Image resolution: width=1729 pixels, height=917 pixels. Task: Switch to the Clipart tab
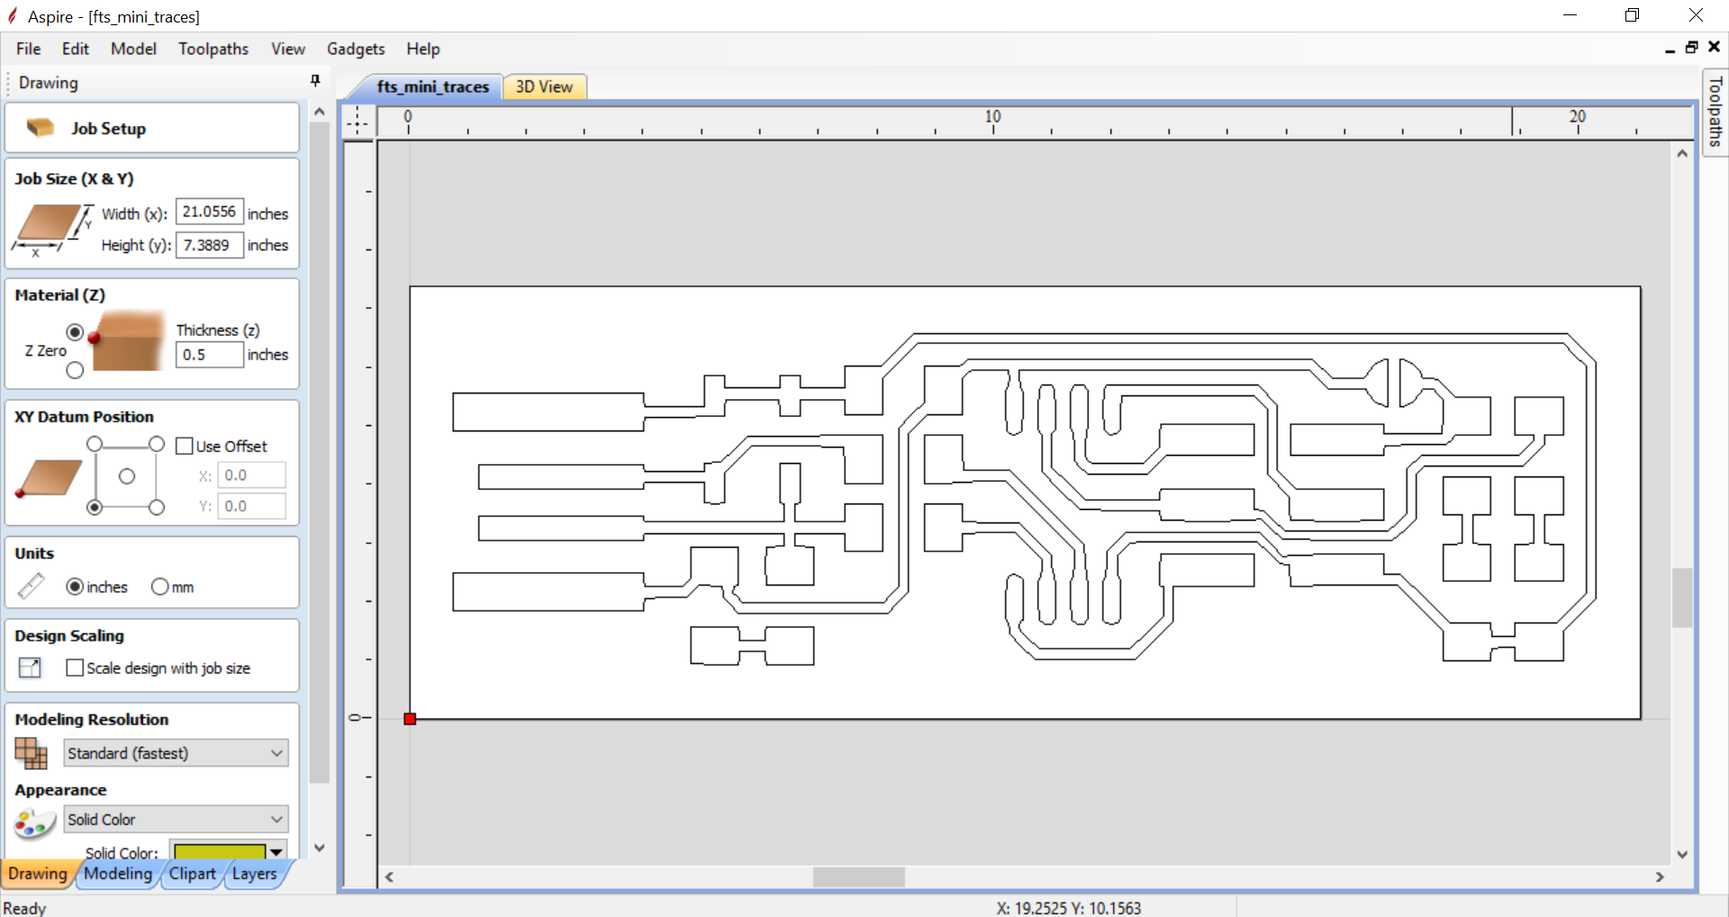coord(192,874)
